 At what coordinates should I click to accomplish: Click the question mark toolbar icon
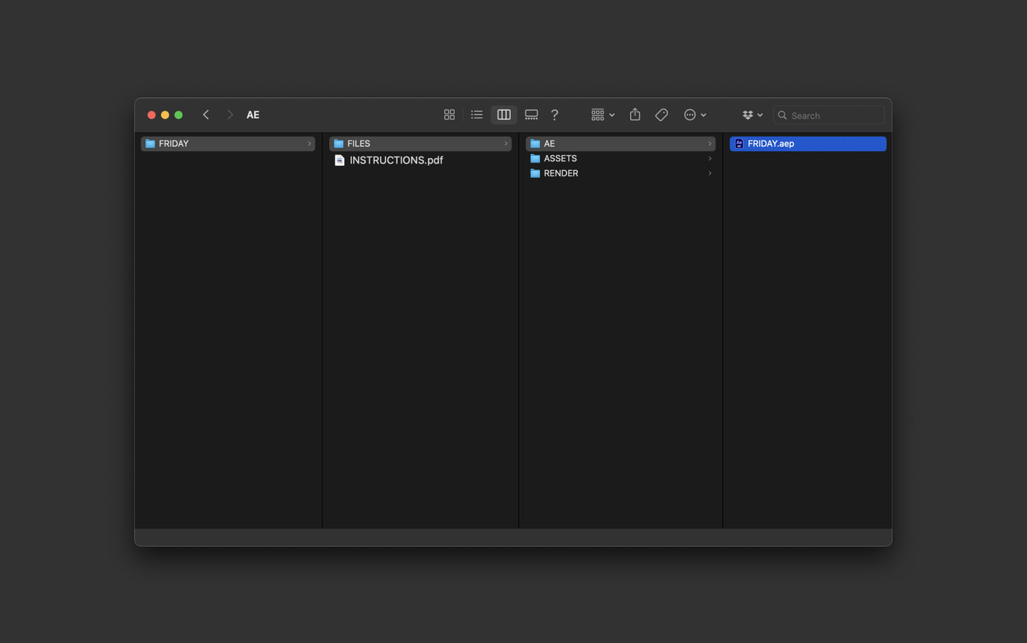pyautogui.click(x=555, y=115)
